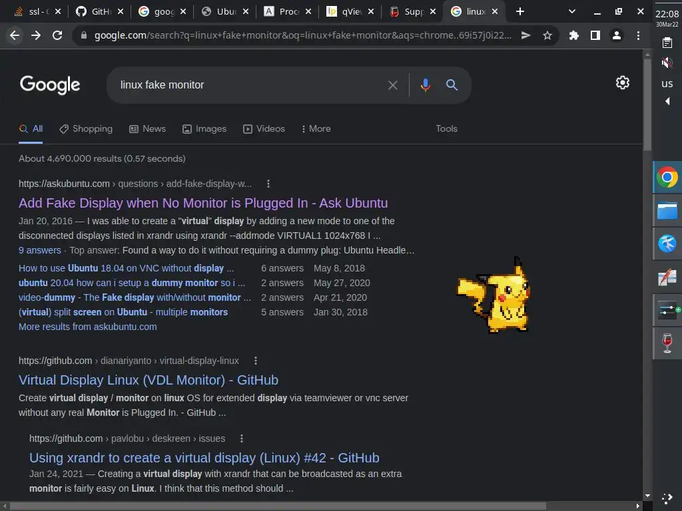The width and height of the screenshot is (682, 511).
Task: Open options for deskreen issues result
Action: (x=242, y=438)
